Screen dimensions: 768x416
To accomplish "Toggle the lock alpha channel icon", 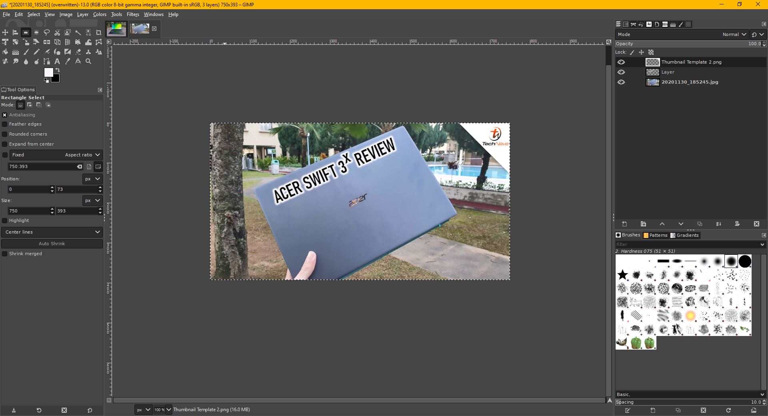I will coord(651,52).
